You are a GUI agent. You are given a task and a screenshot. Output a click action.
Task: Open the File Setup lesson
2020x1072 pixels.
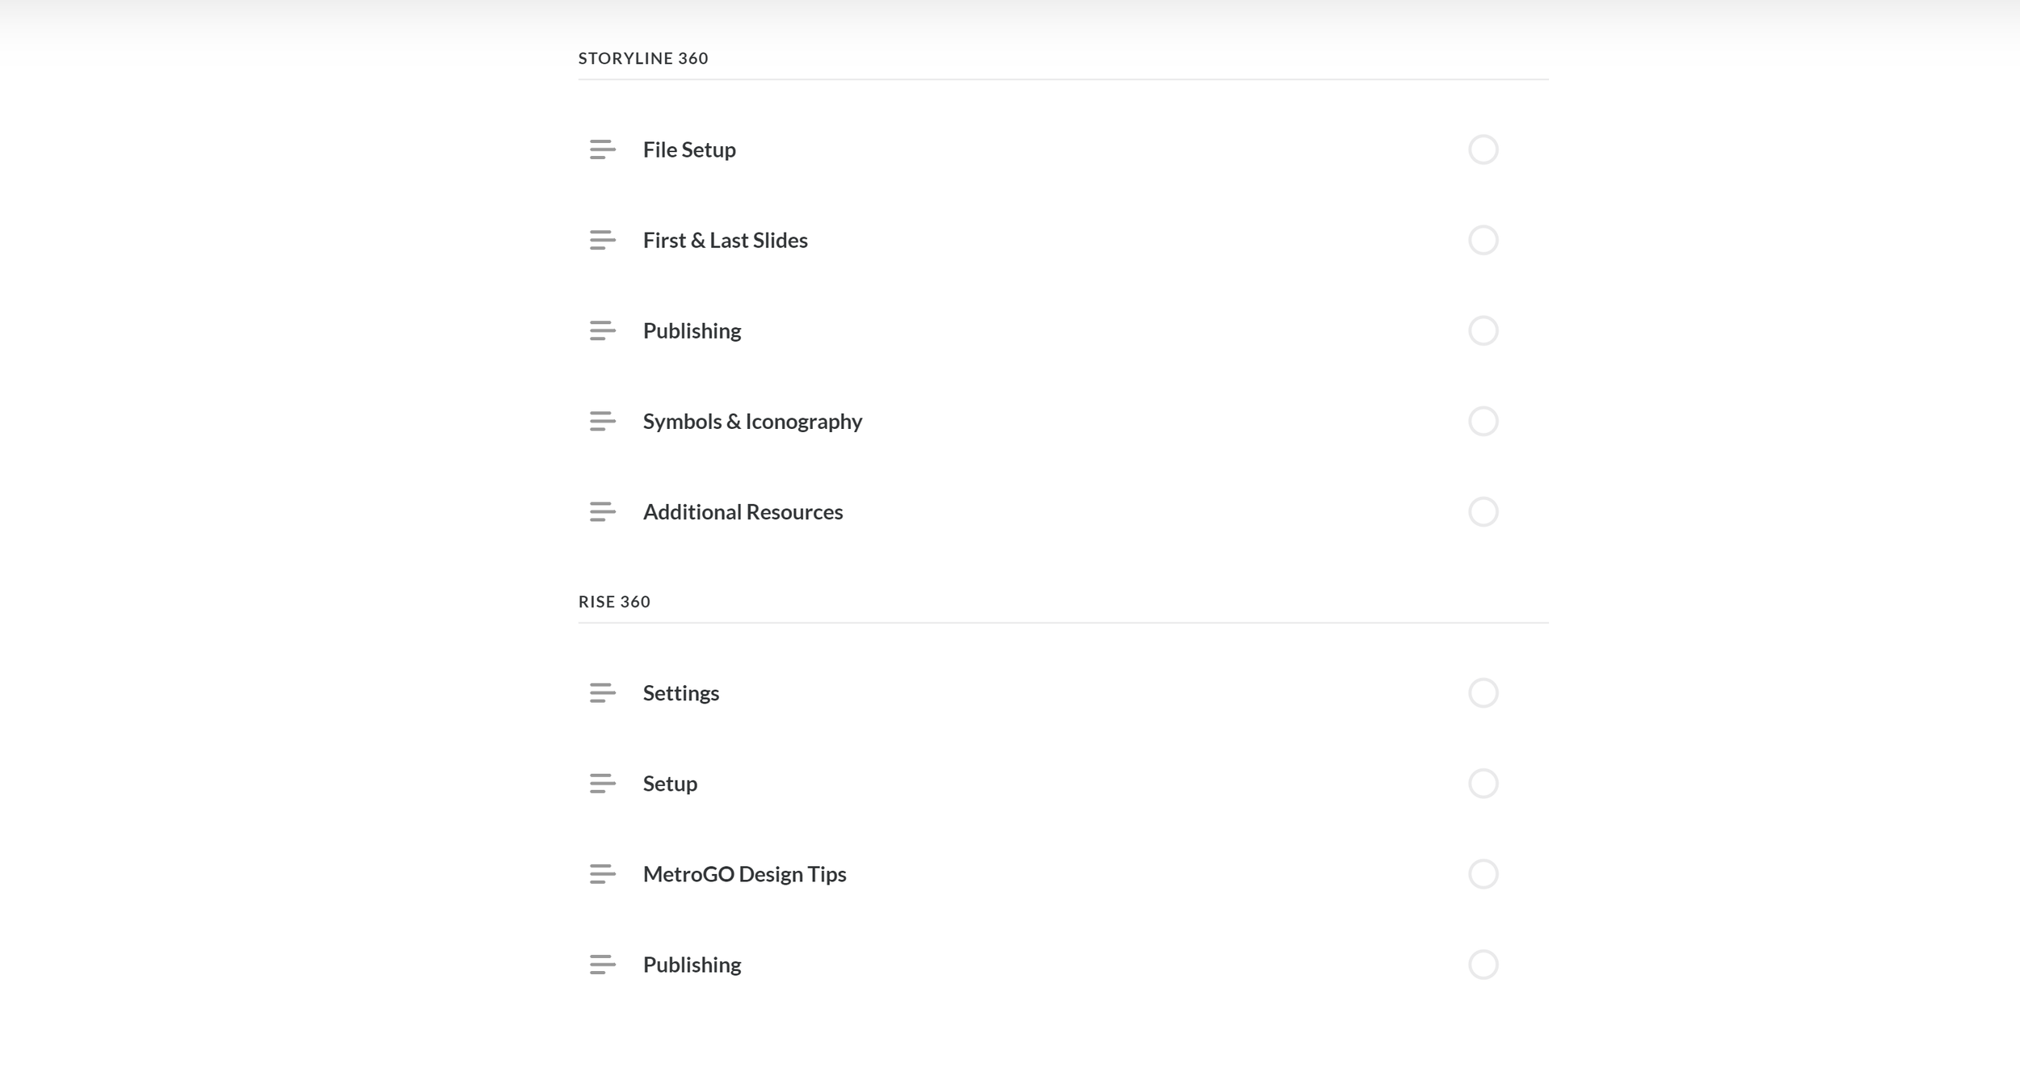coord(689,149)
